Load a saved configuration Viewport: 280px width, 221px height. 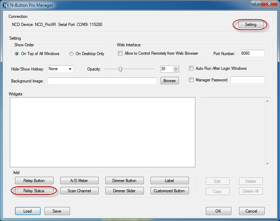(28, 211)
